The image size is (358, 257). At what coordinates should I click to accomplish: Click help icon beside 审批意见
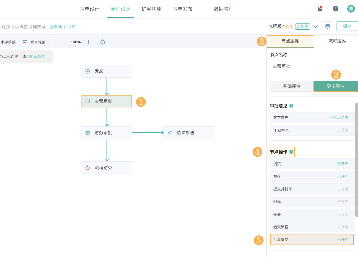291,106
